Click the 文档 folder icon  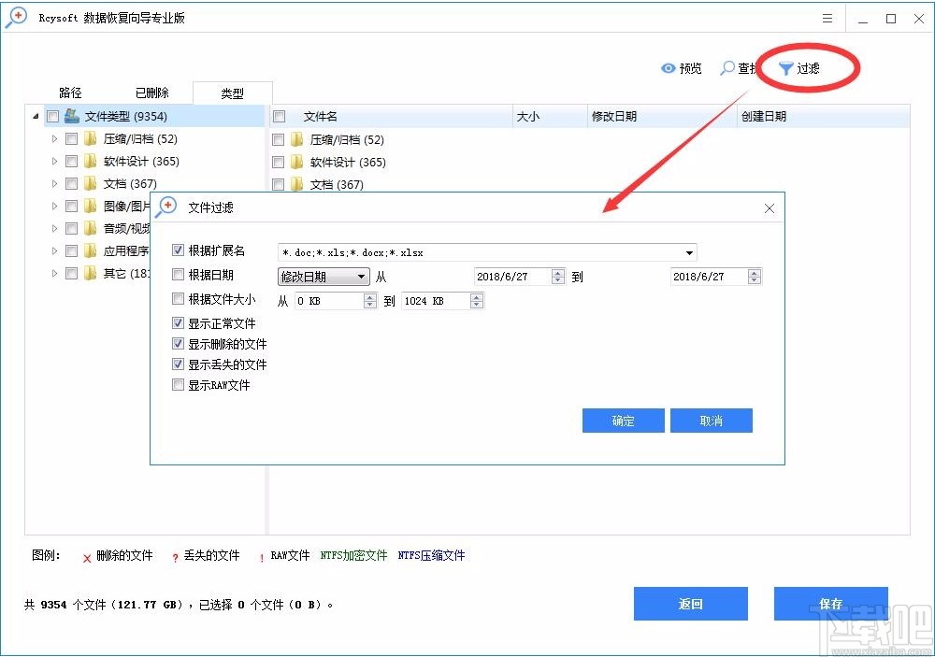click(89, 183)
